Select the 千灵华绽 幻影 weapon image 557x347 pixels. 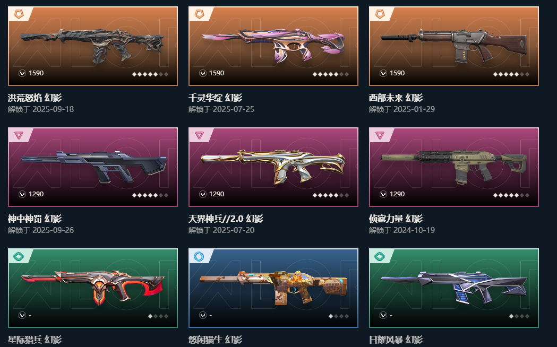click(273, 46)
